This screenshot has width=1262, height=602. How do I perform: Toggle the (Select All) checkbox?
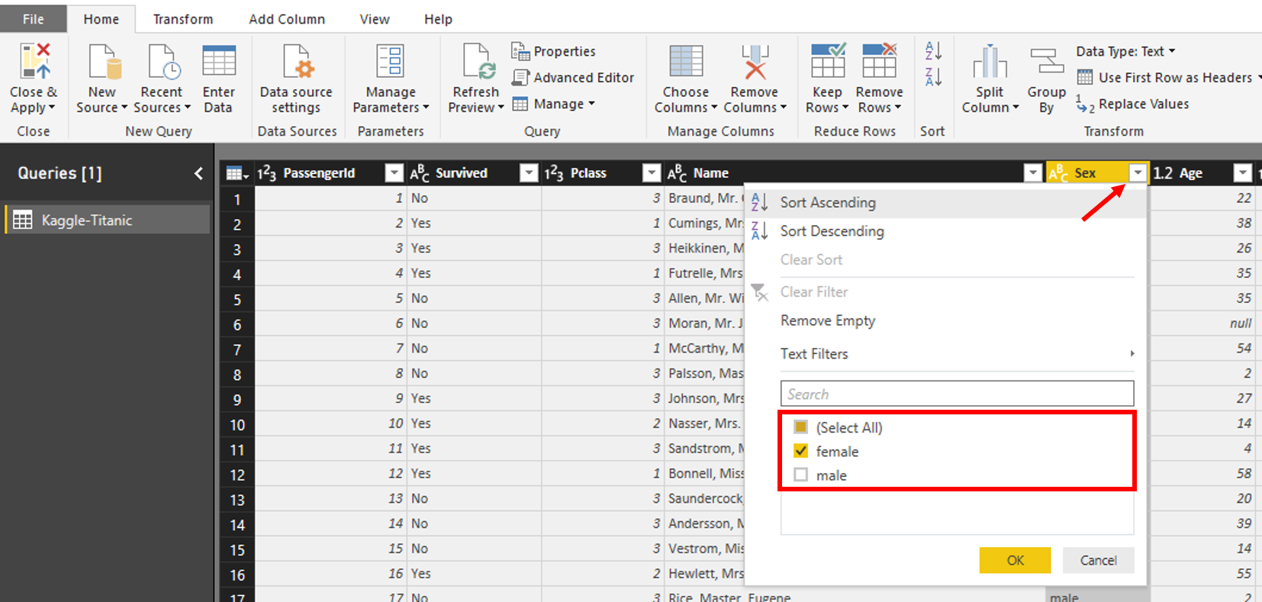click(800, 427)
